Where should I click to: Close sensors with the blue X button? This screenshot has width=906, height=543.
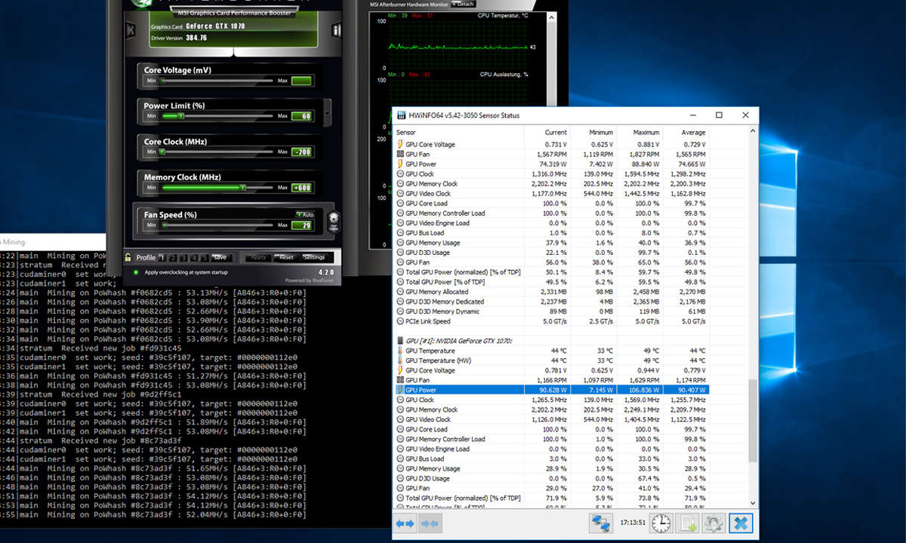click(741, 523)
